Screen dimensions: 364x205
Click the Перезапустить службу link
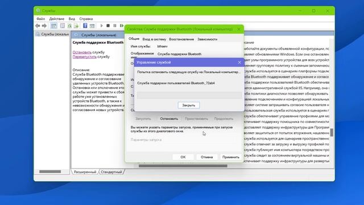(x=85, y=57)
